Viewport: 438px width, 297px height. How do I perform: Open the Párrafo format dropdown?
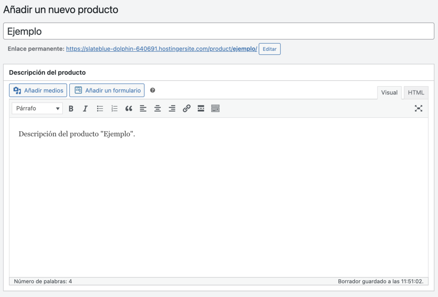click(37, 108)
